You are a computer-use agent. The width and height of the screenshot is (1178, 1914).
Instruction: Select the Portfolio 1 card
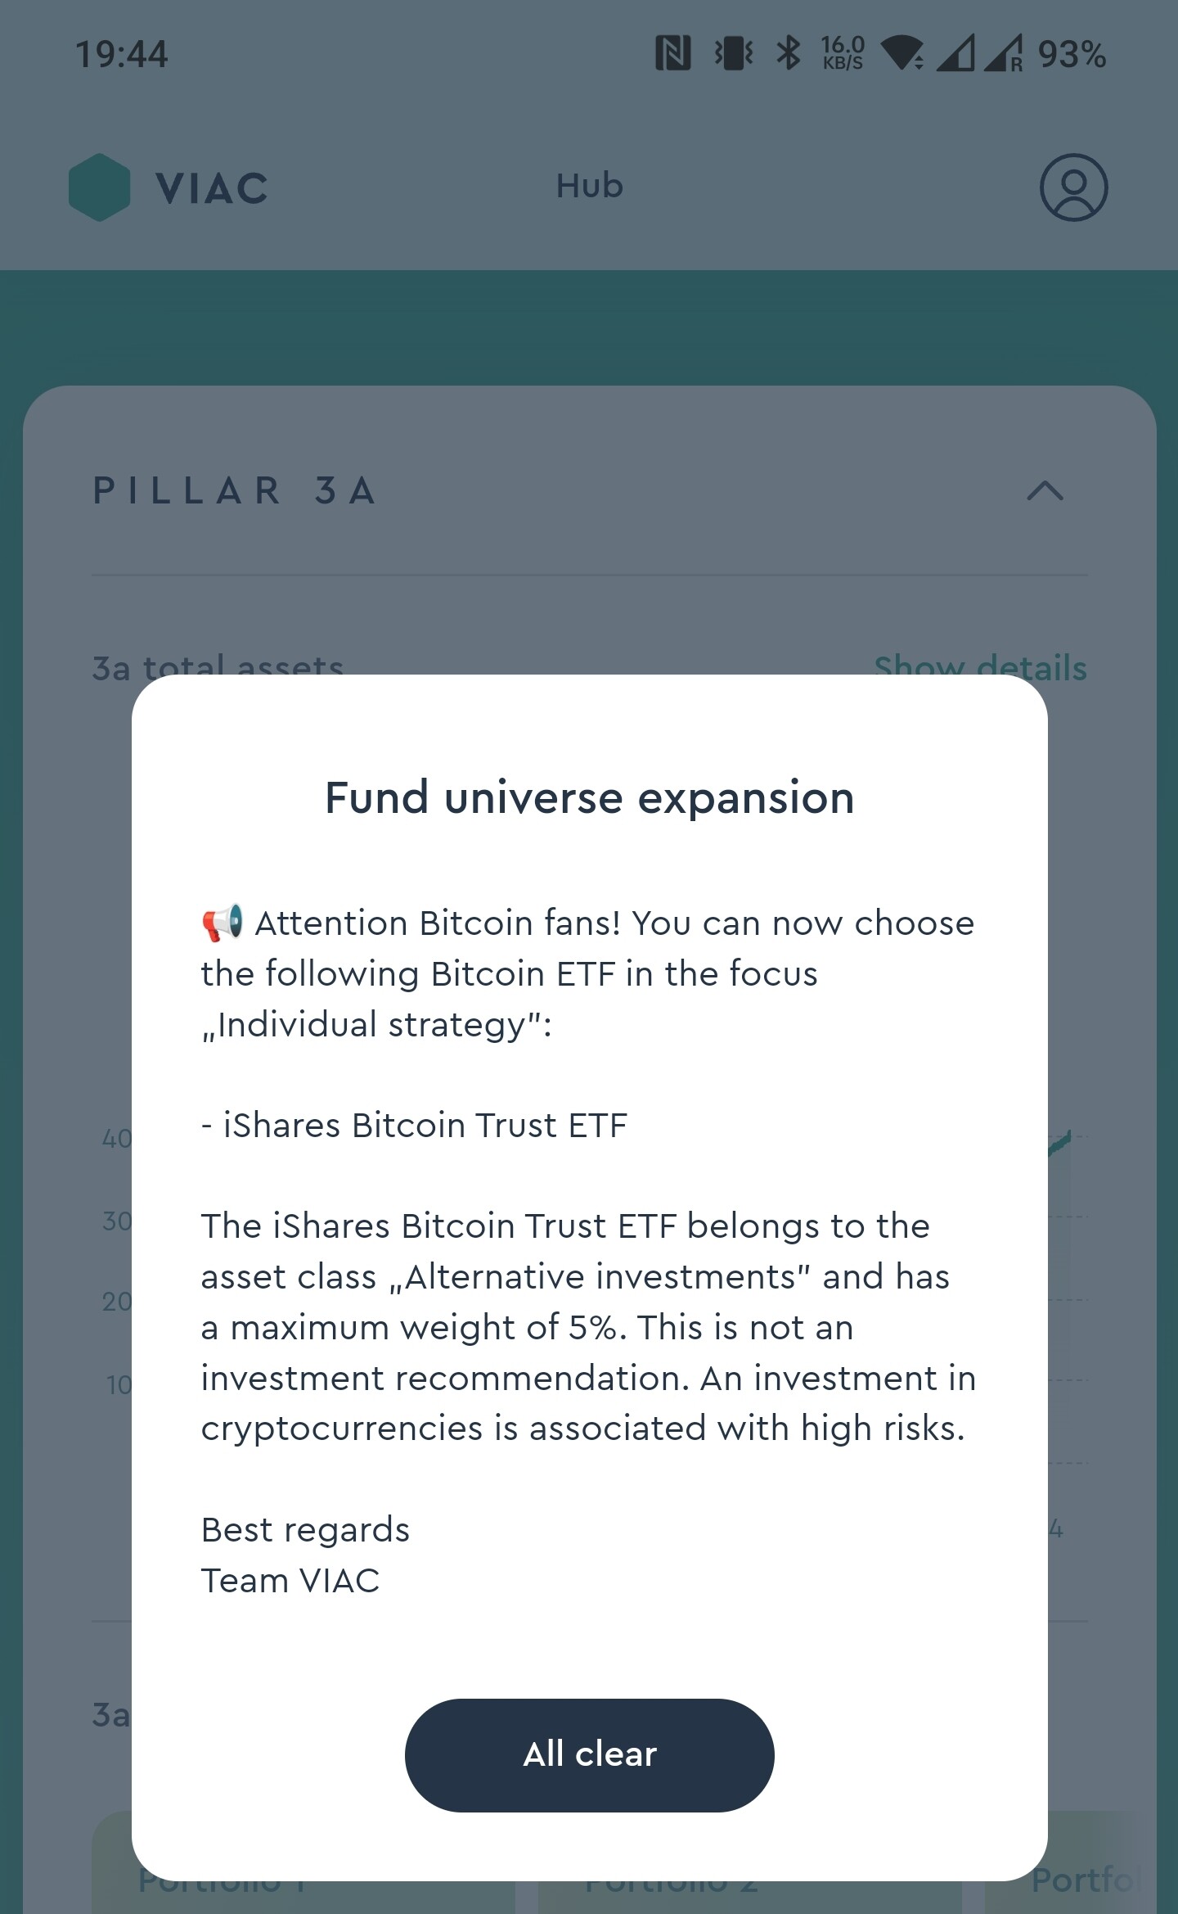[303, 1871]
